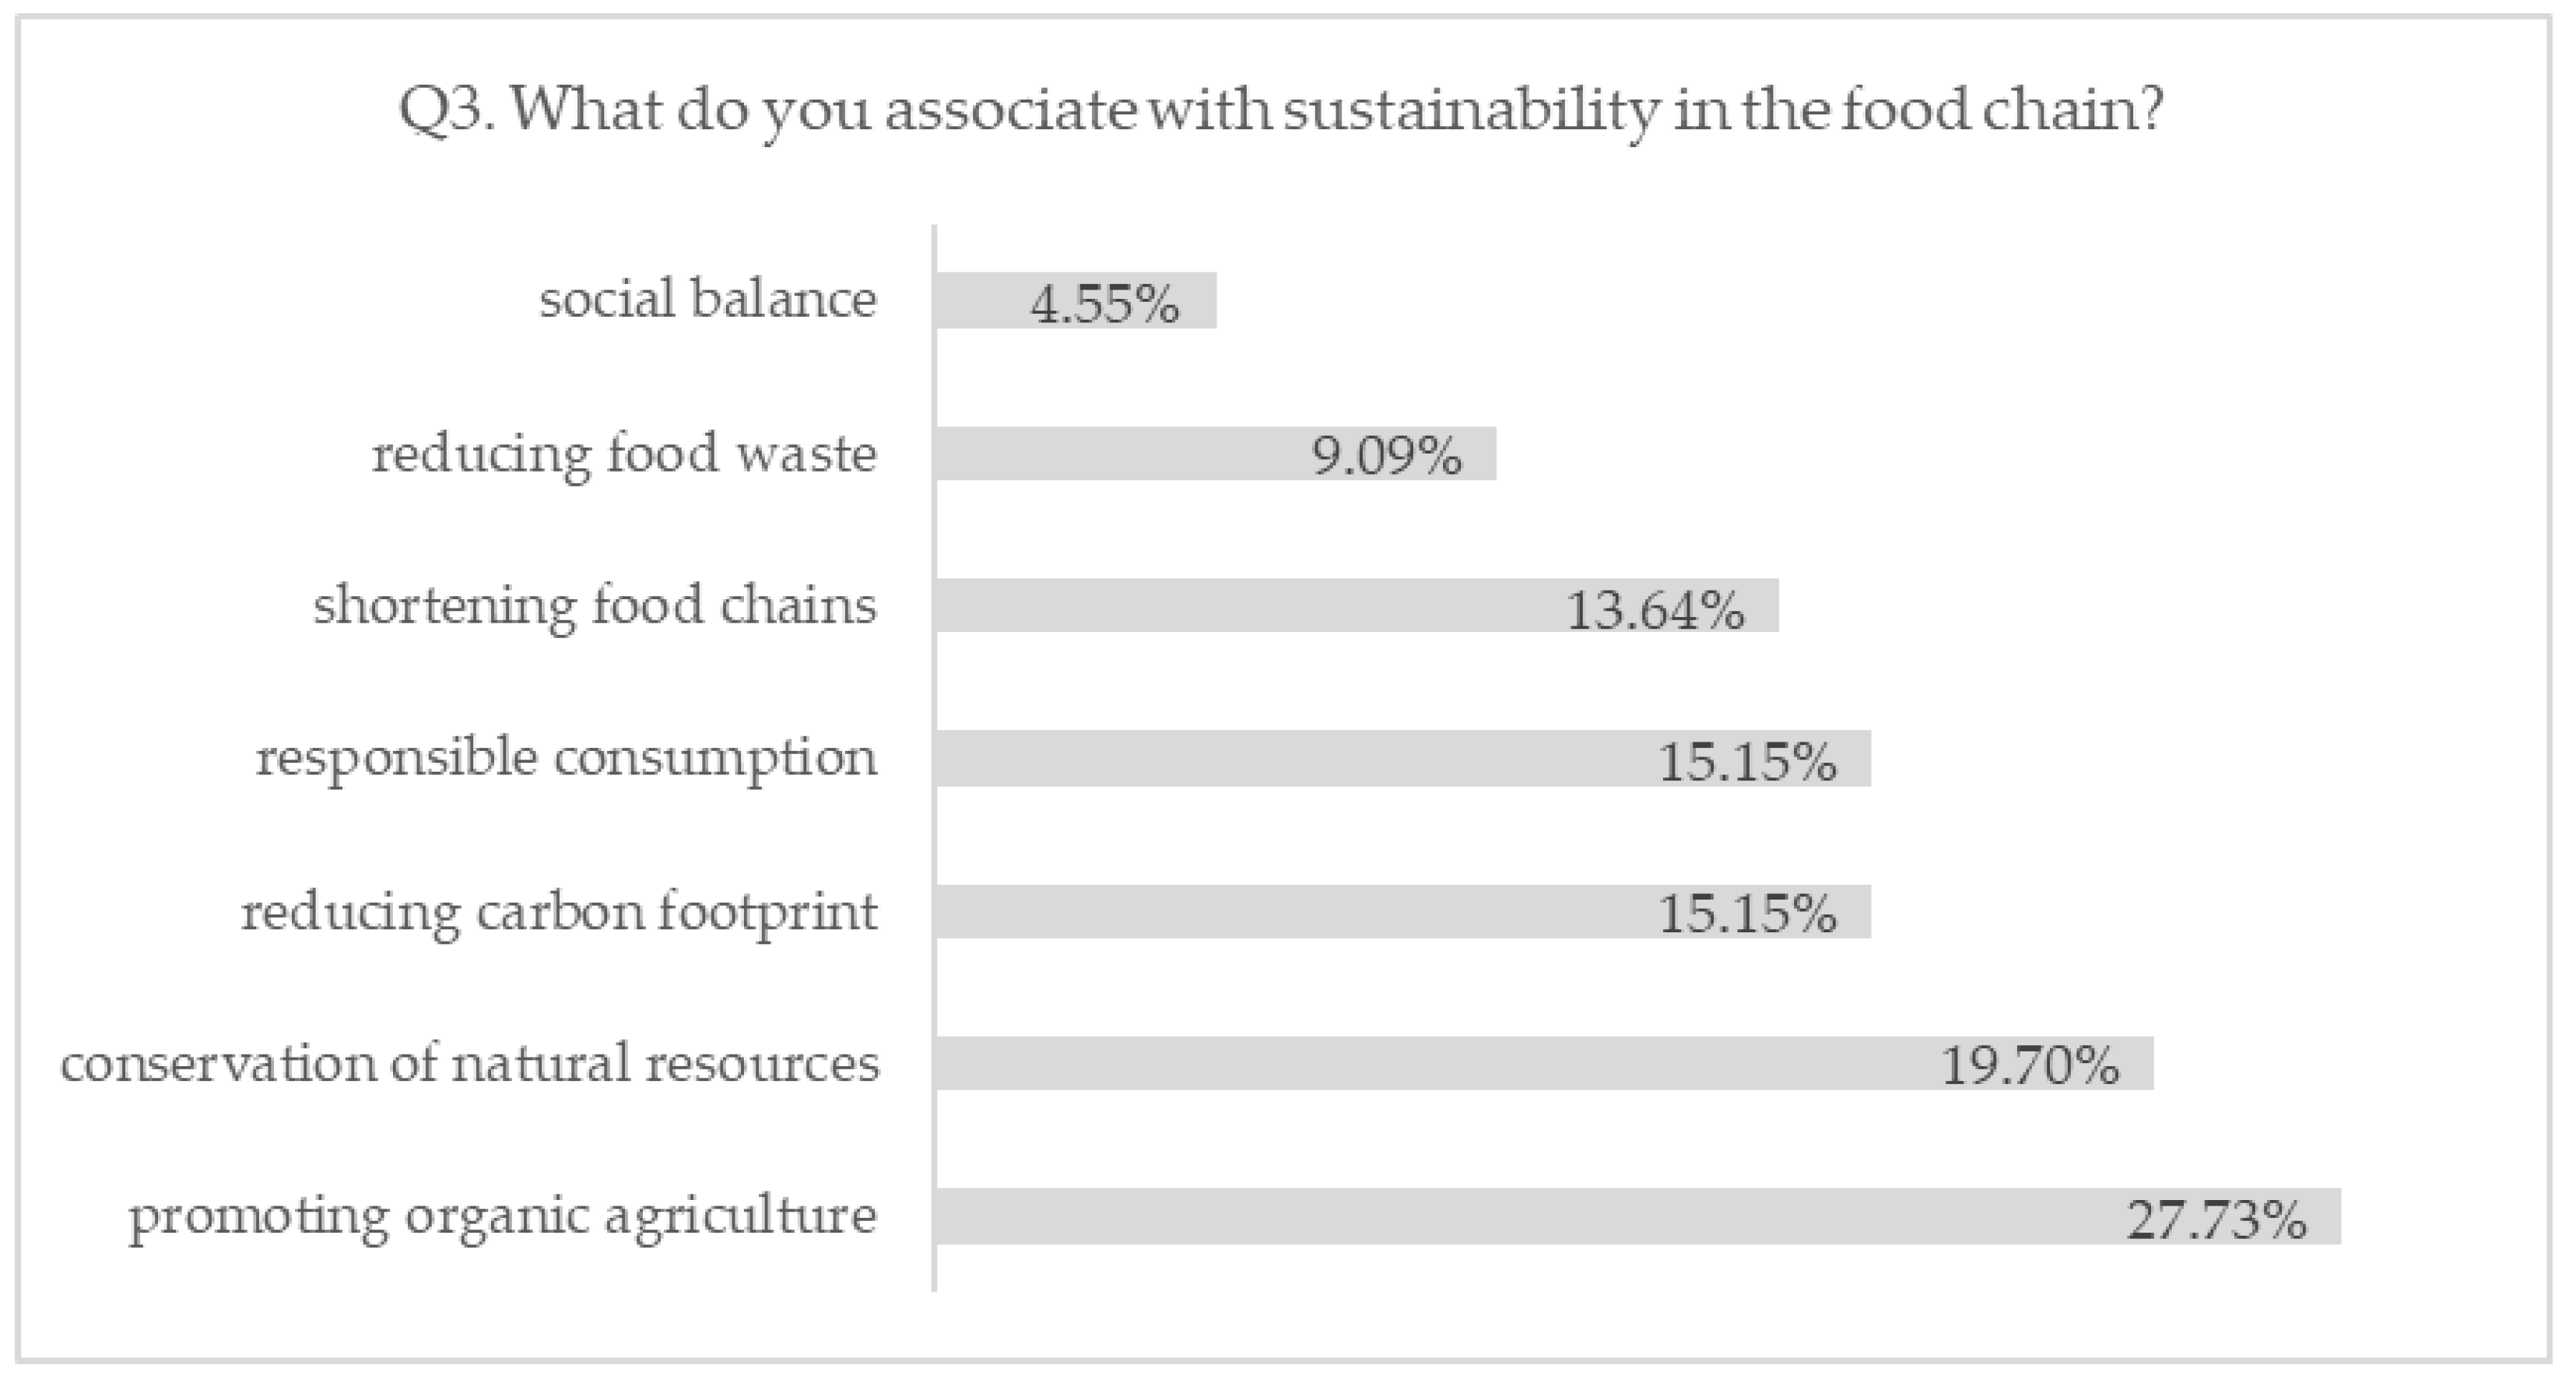2576x1386 pixels.
Task: Click the 13.64% data label
Action: point(1655,610)
